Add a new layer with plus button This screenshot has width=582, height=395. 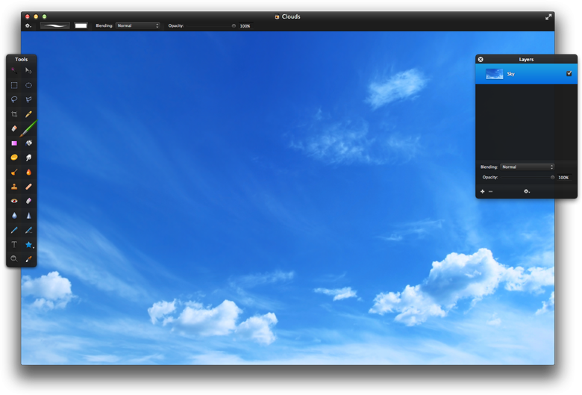pos(482,192)
